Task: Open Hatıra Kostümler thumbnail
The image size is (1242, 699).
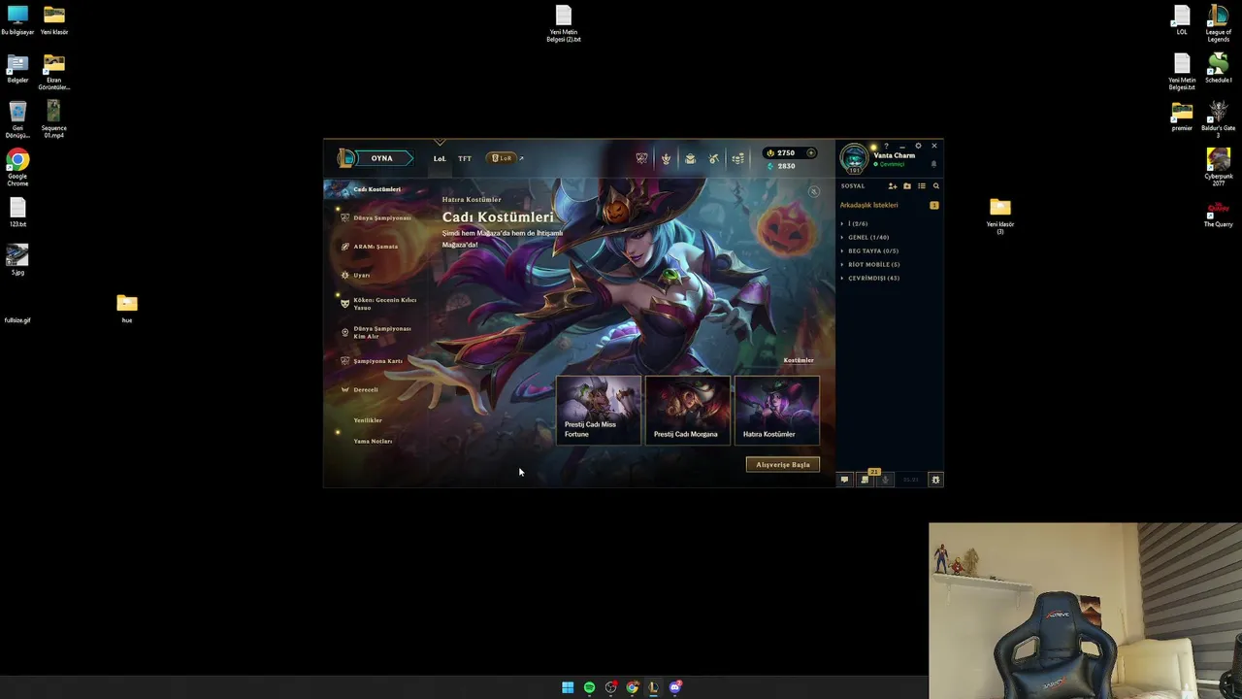Action: coord(777,410)
